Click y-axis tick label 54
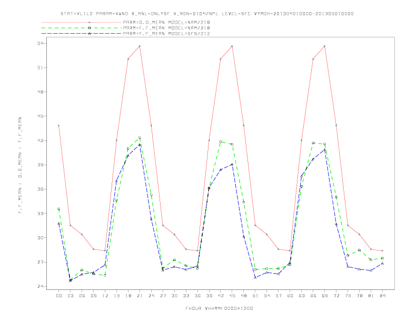 pos(40,43)
